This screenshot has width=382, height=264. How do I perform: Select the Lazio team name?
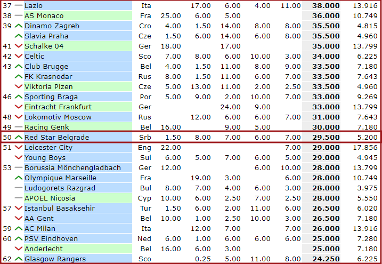tap(34, 6)
